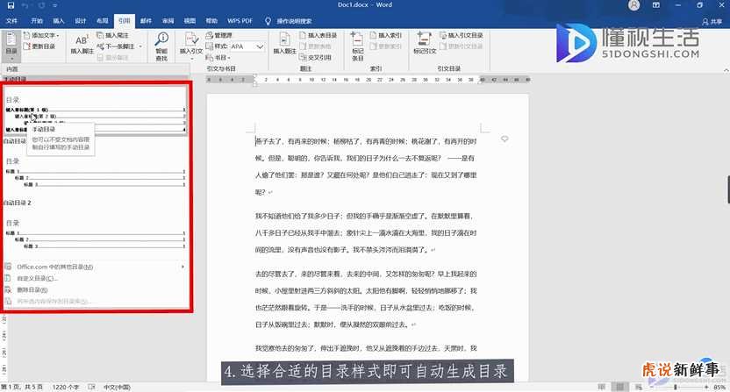Image resolution: width=730 pixels, height=392 pixels.
Task: Choose the 自动目录 1 table of contents thumbnail
Action: click(x=95, y=172)
